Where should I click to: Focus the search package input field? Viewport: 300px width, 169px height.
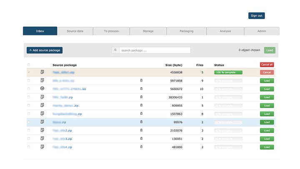coord(154,50)
